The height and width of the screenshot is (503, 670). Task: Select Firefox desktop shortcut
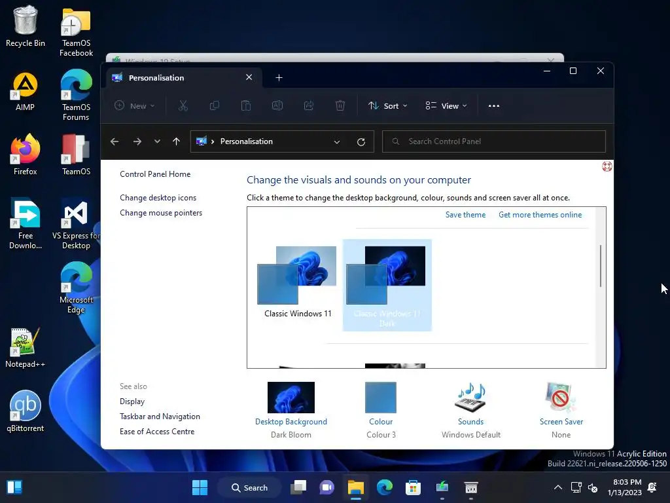[x=26, y=155]
